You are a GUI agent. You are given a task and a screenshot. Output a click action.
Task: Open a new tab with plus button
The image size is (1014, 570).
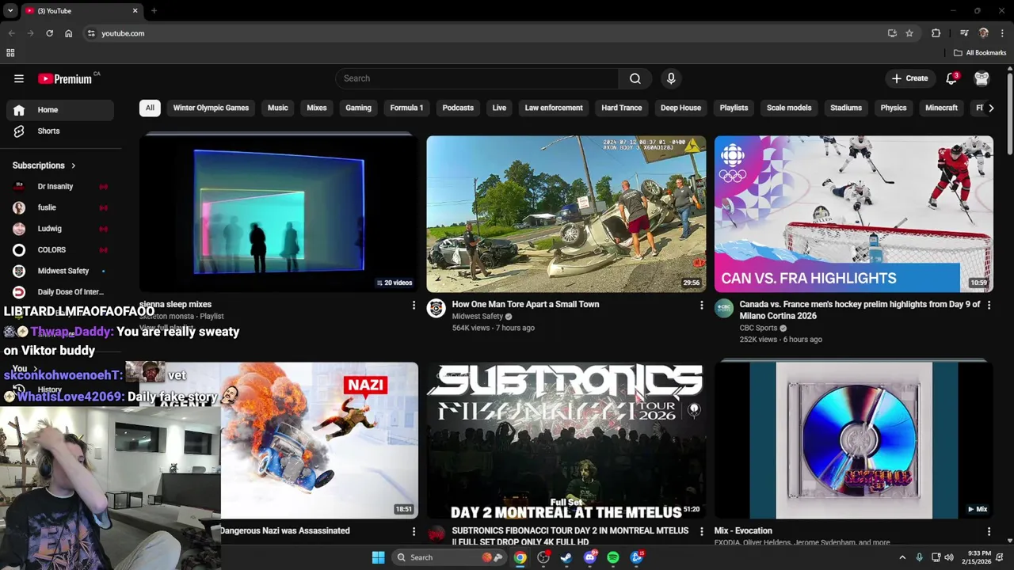click(x=154, y=11)
